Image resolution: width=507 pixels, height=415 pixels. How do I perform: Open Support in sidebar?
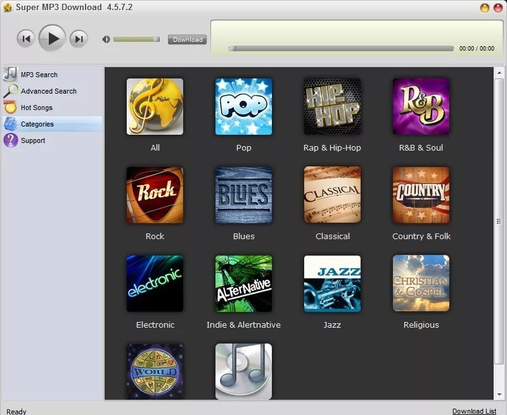pyautogui.click(x=53, y=140)
